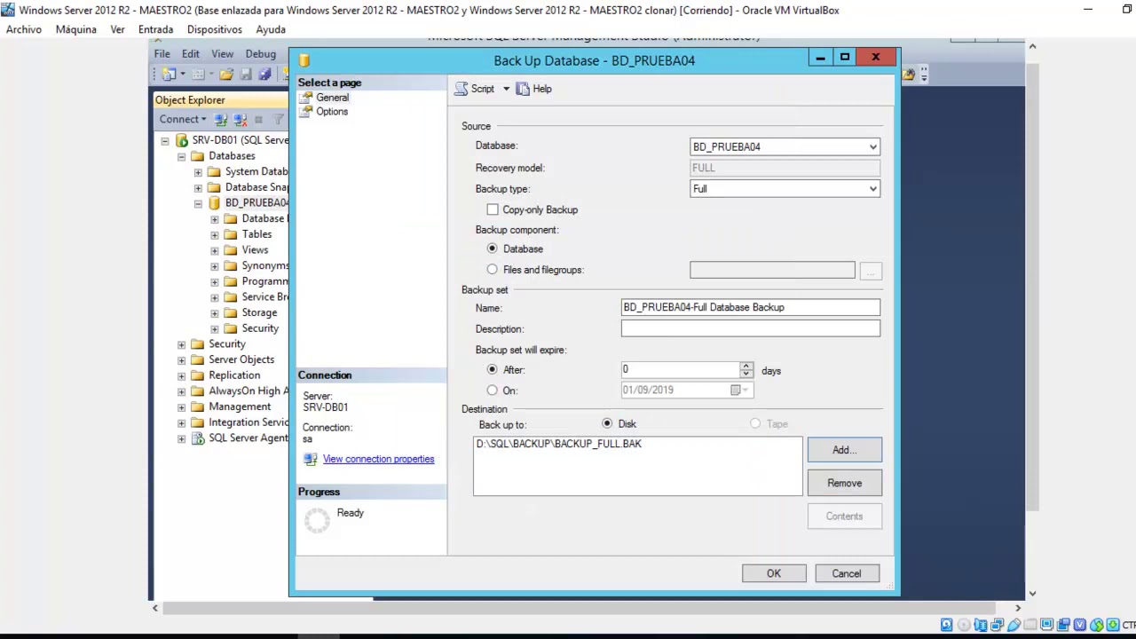This screenshot has height=639, width=1136.
Task: Select the General page icon
Action: tap(306, 98)
